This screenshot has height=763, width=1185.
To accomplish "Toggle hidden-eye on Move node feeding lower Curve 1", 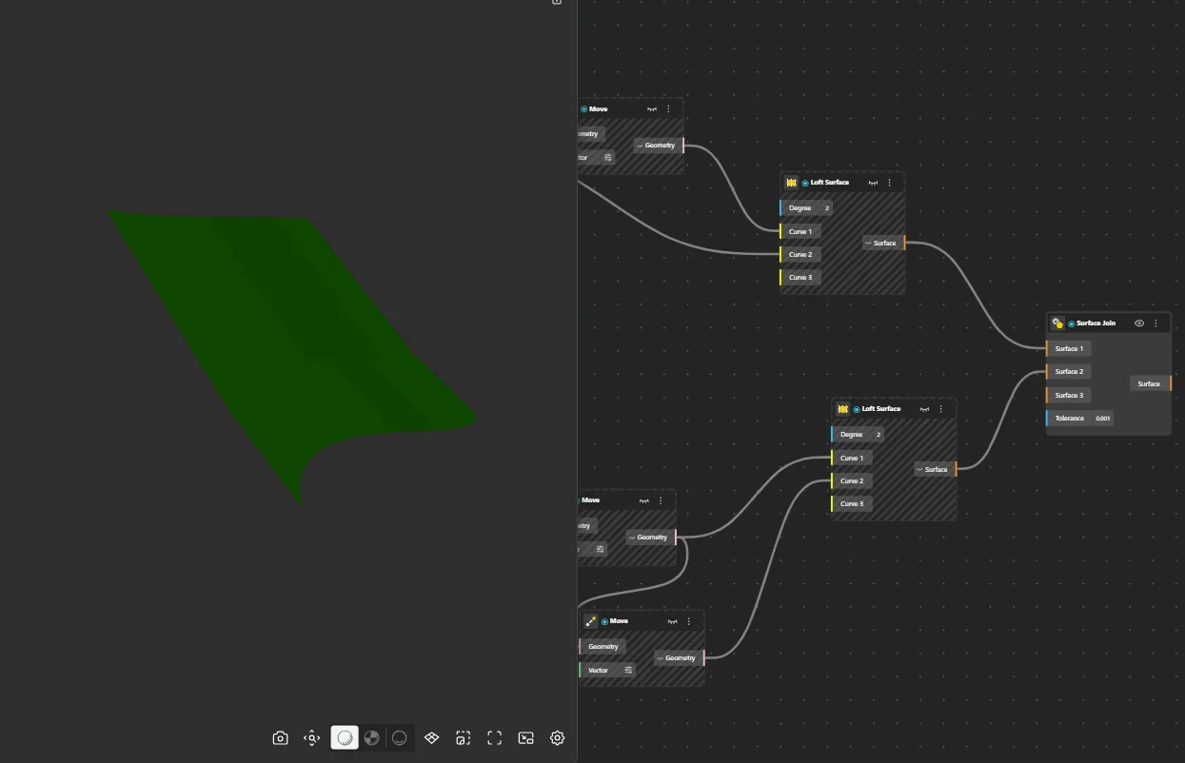I will pos(644,500).
